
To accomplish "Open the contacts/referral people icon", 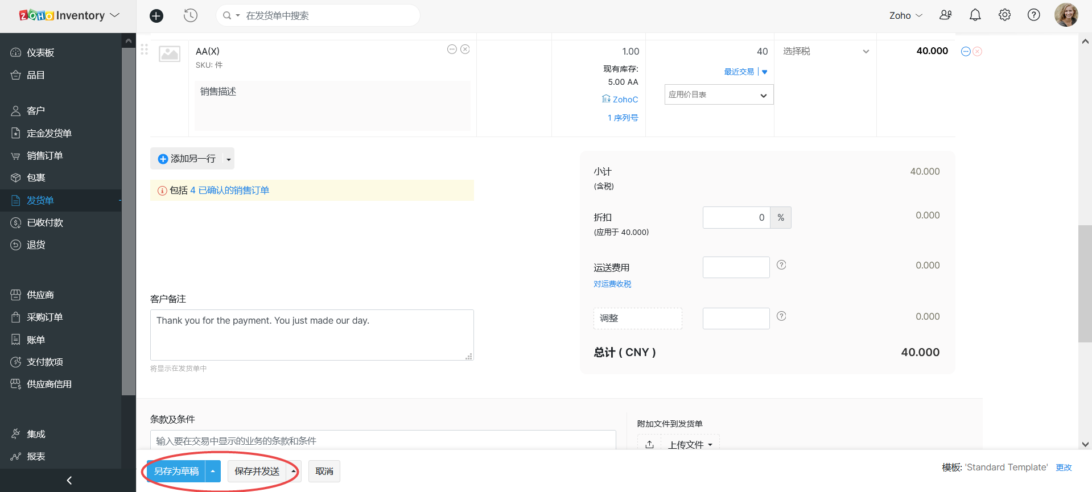I will point(945,15).
